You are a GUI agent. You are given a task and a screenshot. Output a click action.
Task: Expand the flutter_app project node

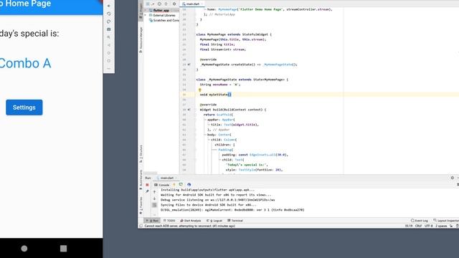(x=146, y=10)
